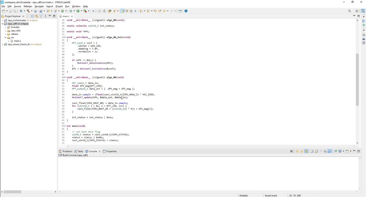Click the Save toolbar icon
This screenshot has height=197, width=366.
click(x=11, y=11)
